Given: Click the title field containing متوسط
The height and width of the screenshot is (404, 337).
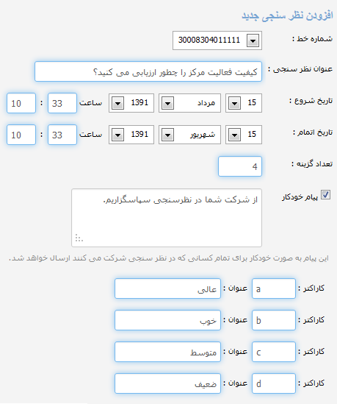Looking at the screenshot, I should 167,352.
